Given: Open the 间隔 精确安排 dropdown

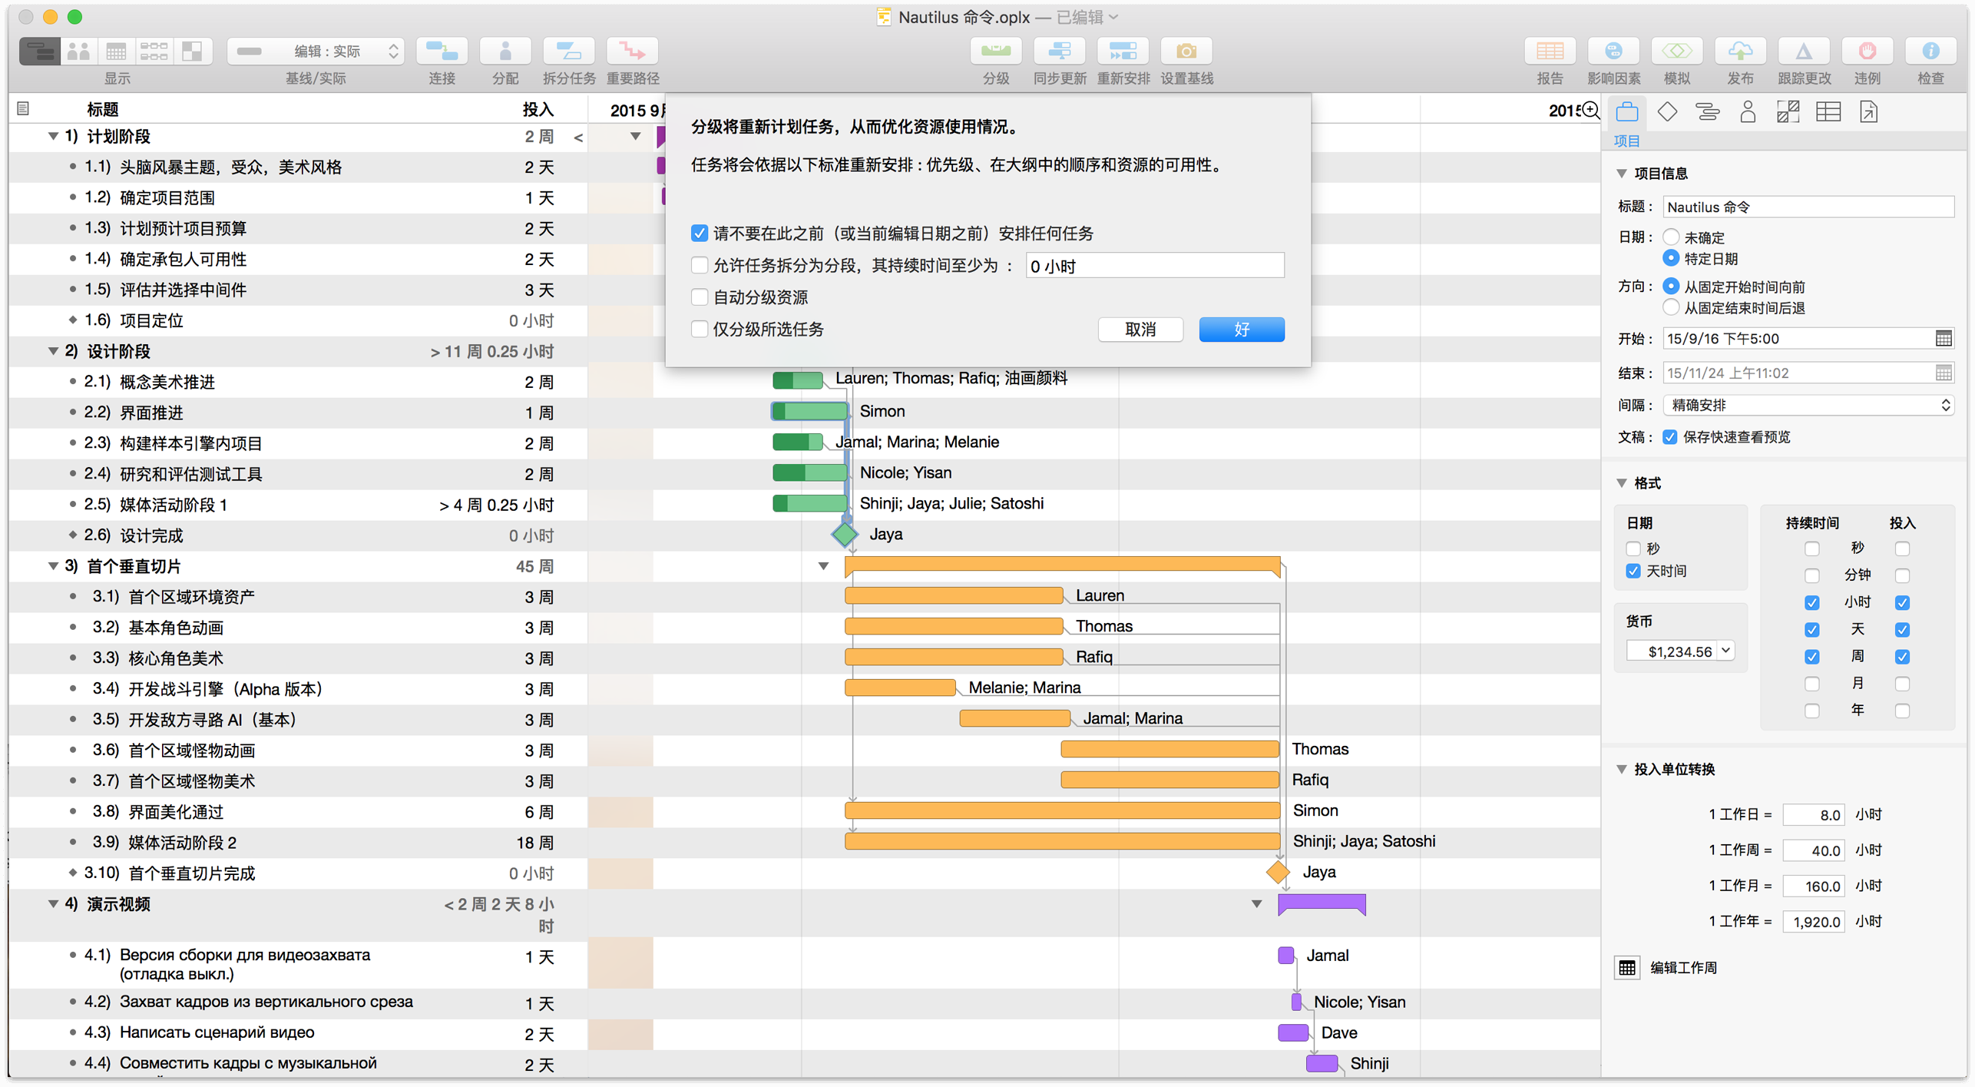Looking at the screenshot, I should tap(1808, 405).
